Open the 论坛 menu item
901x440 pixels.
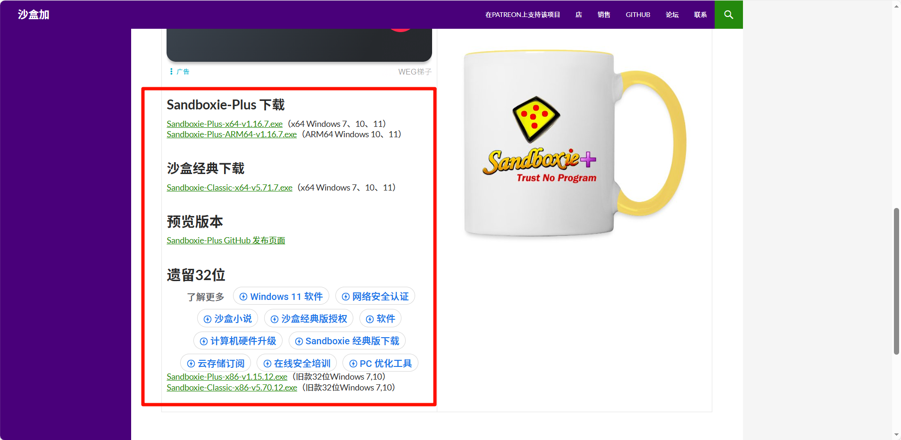pyautogui.click(x=672, y=15)
